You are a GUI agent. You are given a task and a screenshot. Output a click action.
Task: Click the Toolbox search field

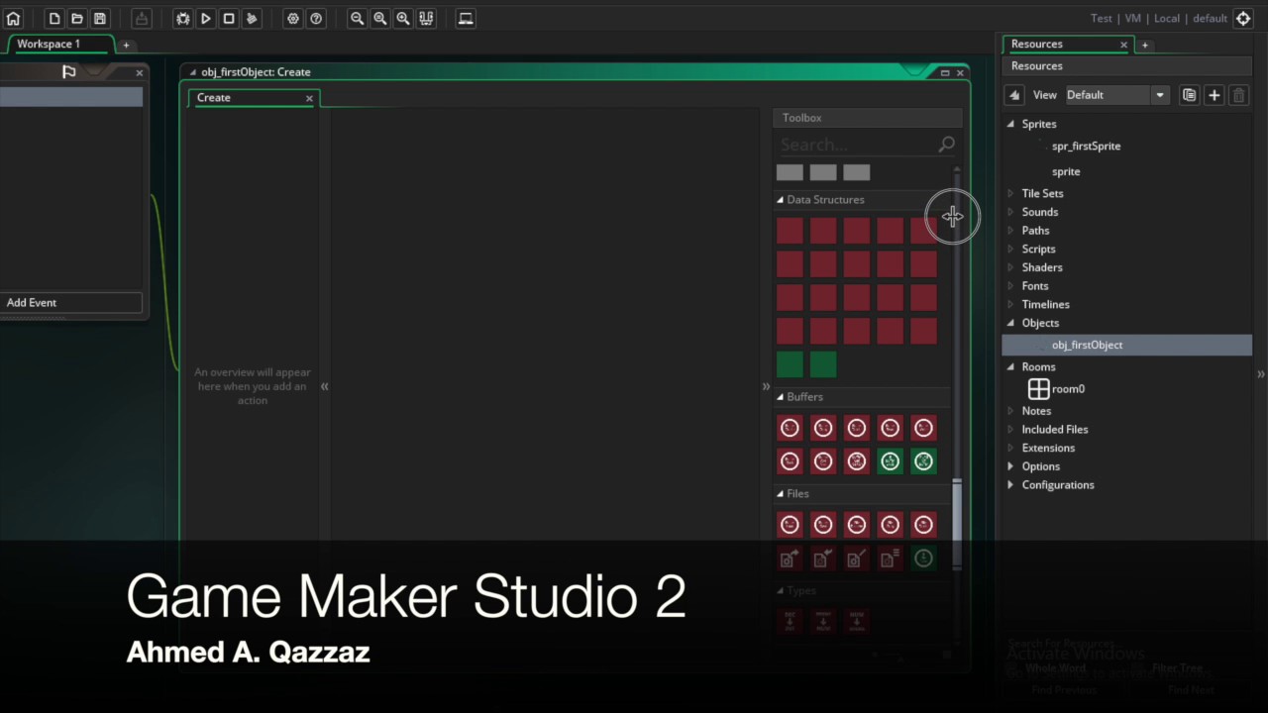click(x=857, y=145)
